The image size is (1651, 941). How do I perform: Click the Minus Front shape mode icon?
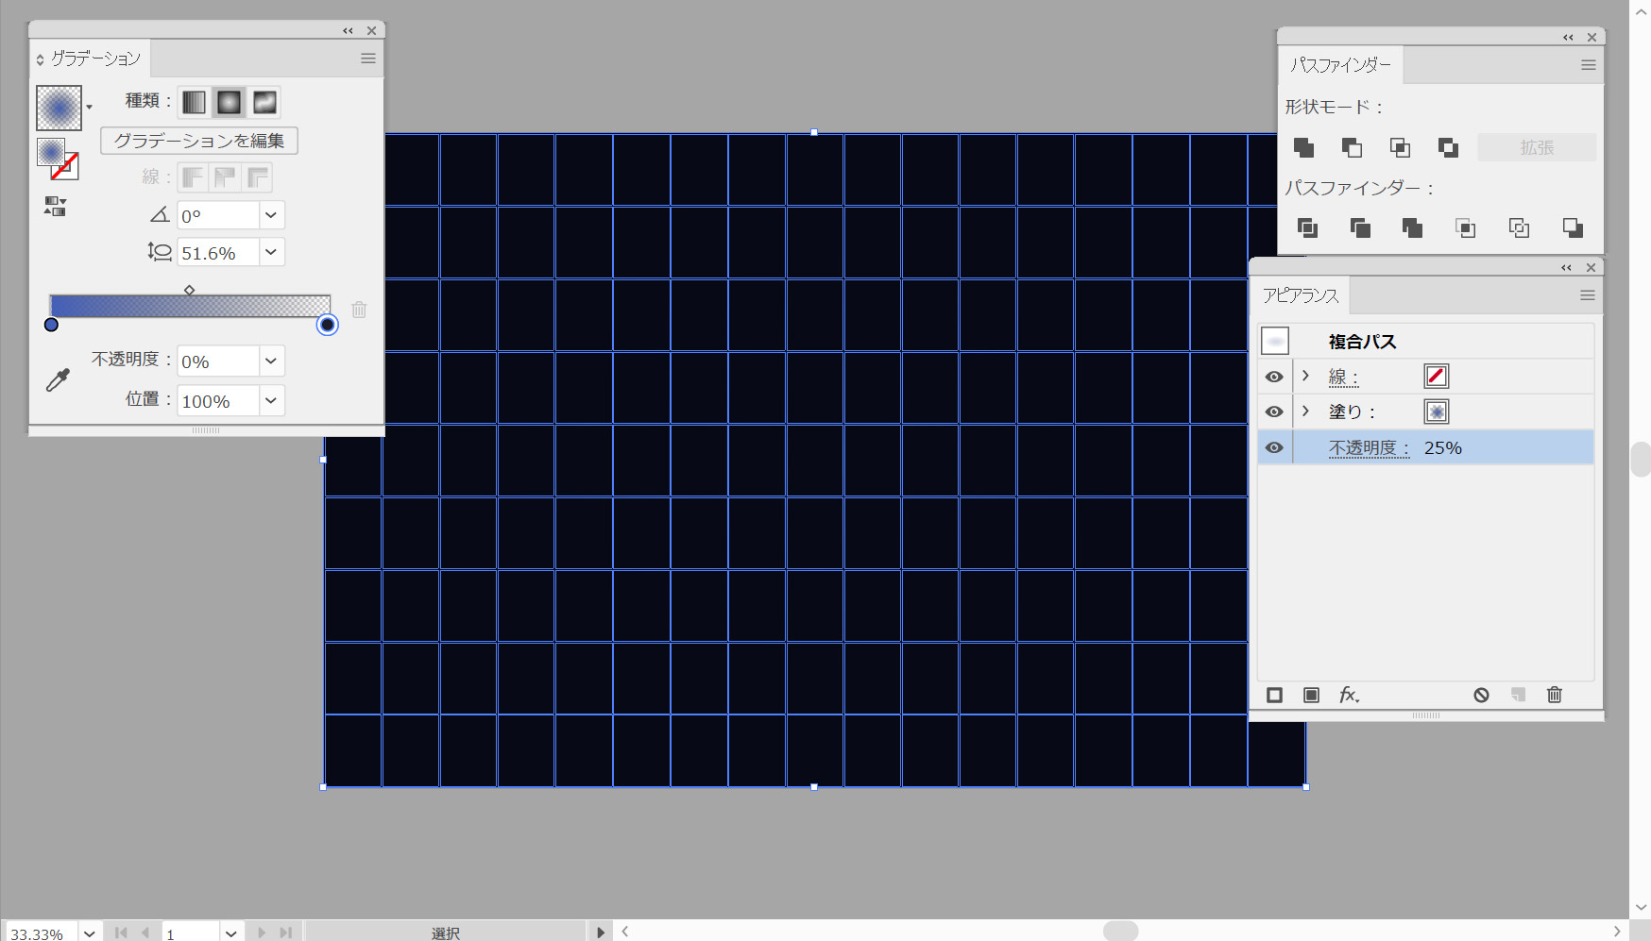click(1352, 147)
